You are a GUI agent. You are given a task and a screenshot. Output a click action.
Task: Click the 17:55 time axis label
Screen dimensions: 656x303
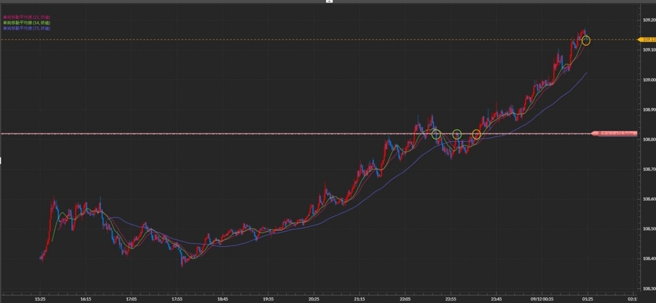coord(177,299)
